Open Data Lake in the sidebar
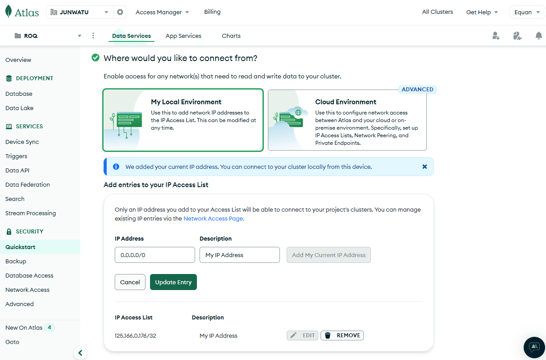Viewport: 546px width, 360px height. coord(19,108)
